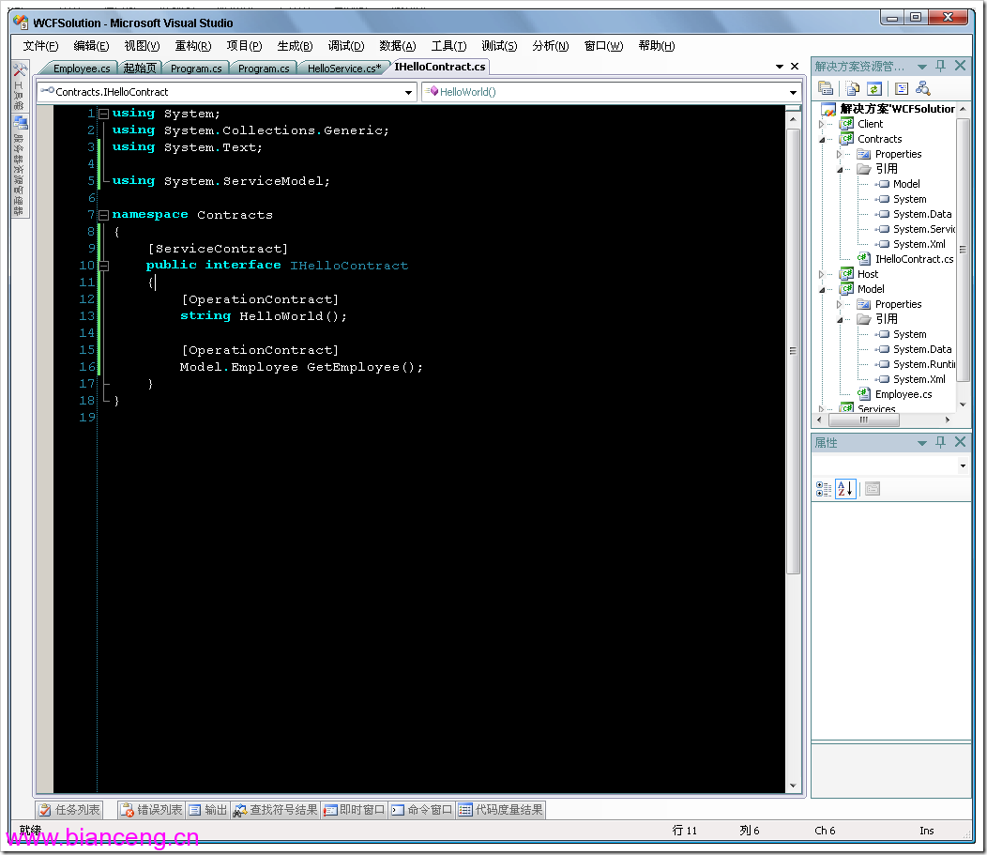987x855 pixels.
Task: Click Refresh icon in Solution Explorer toolbar
Action: click(x=873, y=88)
